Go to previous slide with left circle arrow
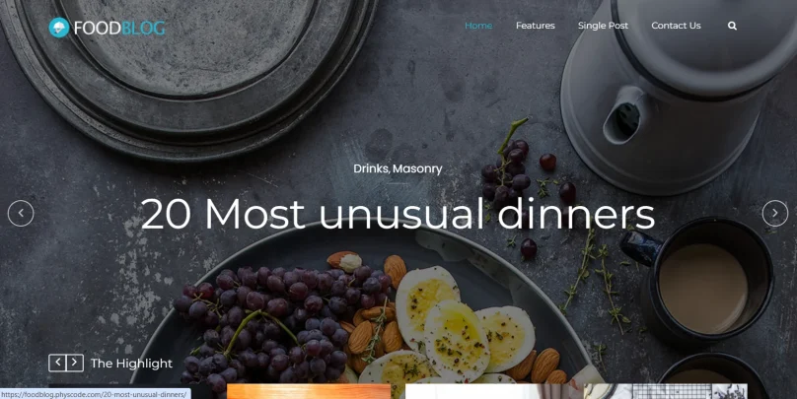The width and height of the screenshot is (797, 399). 21,213
